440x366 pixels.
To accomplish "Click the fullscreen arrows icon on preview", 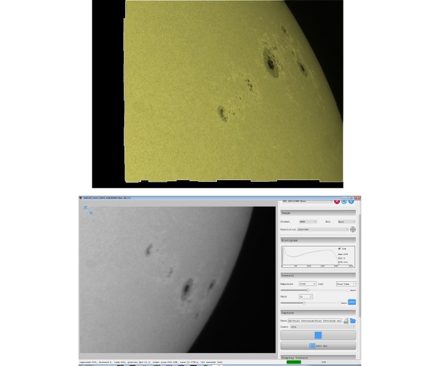I will coord(88,209).
